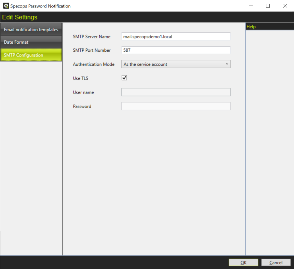
Task: Open the Authentication Mode dropdown
Action: tap(176, 64)
